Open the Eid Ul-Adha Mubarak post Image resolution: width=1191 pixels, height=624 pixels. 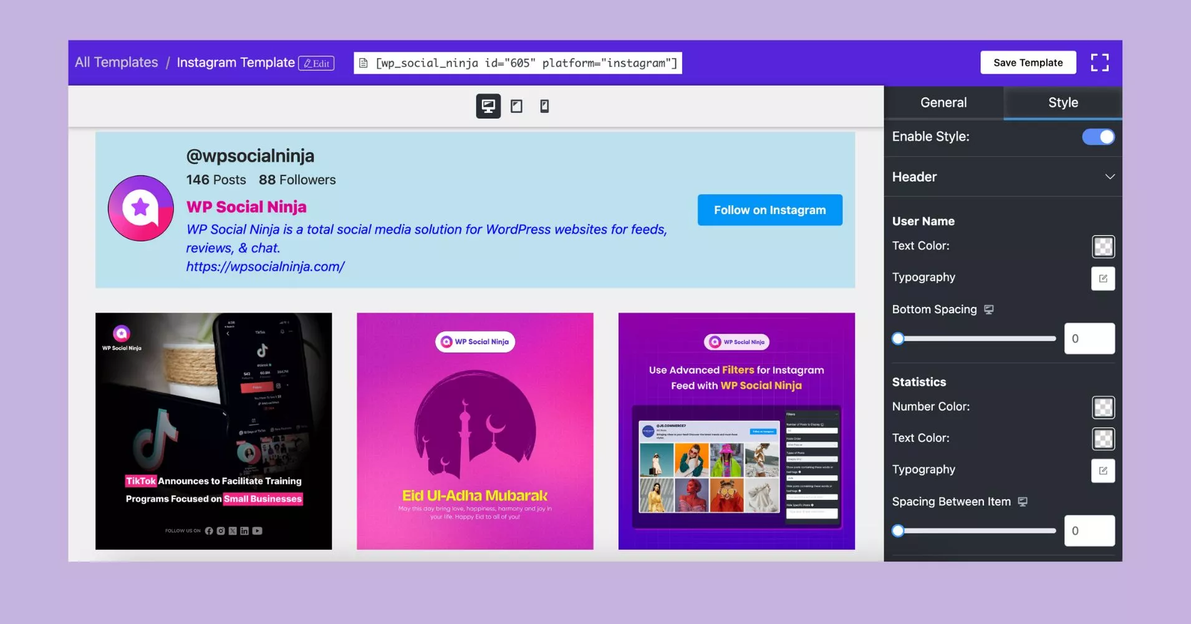pyautogui.click(x=475, y=431)
